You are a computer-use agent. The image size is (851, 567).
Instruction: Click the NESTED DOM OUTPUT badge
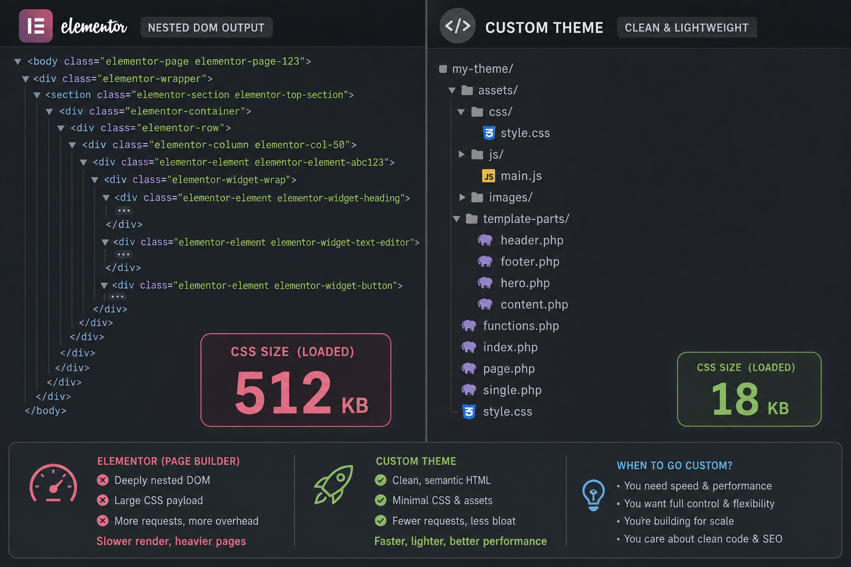(207, 27)
